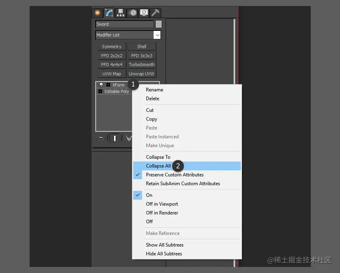Select the Display panel icon

click(x=144, y=12)
